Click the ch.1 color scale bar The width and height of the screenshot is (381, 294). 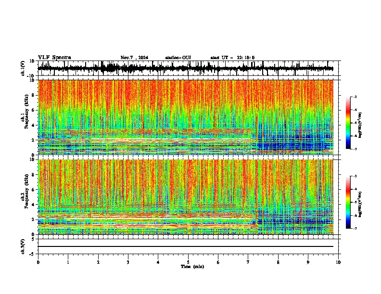coord(348,123)
